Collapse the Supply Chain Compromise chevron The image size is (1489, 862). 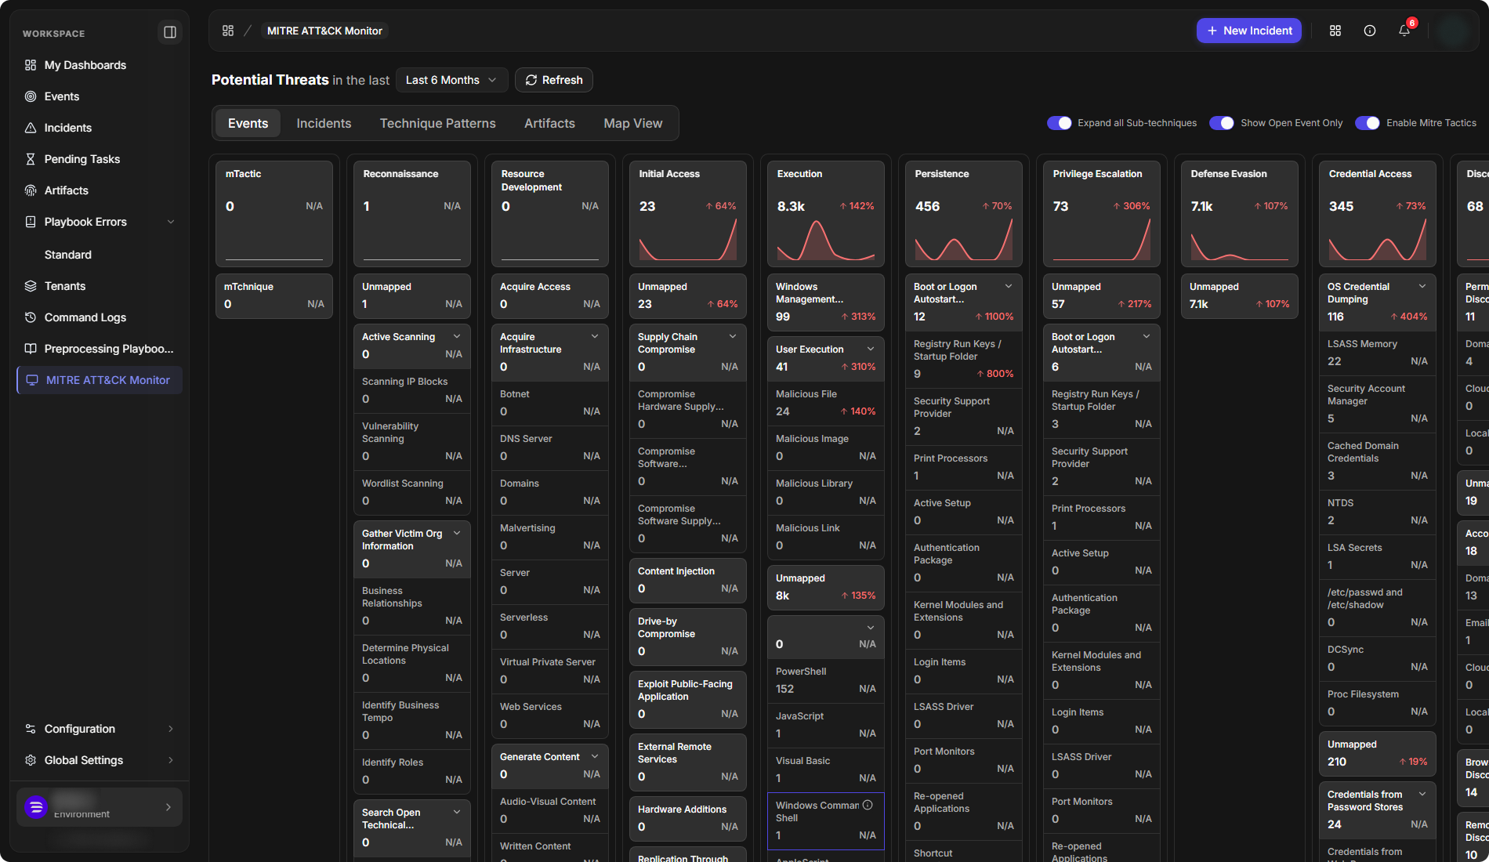click(733, 336)
